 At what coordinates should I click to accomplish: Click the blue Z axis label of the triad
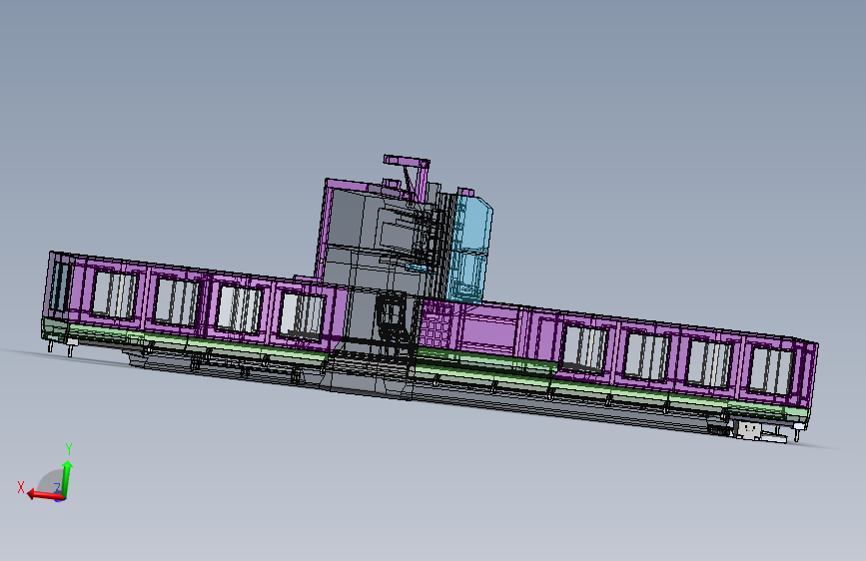click(x=56, y=488)
